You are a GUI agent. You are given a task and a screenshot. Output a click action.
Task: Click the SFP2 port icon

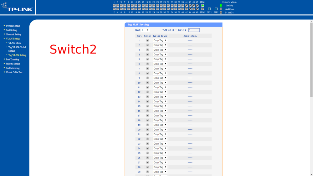pos(216,9)
